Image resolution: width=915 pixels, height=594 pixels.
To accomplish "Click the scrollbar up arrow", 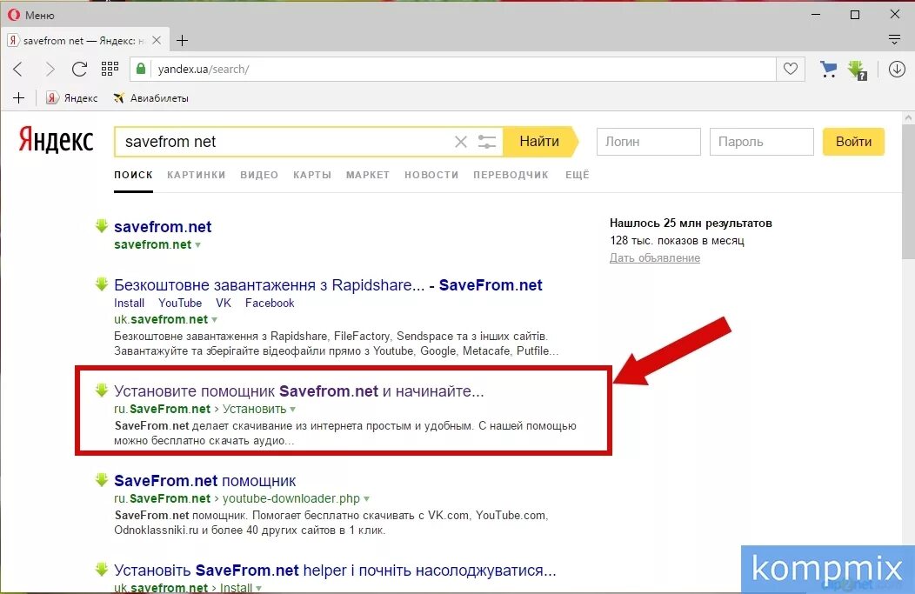I will [908, 117].
